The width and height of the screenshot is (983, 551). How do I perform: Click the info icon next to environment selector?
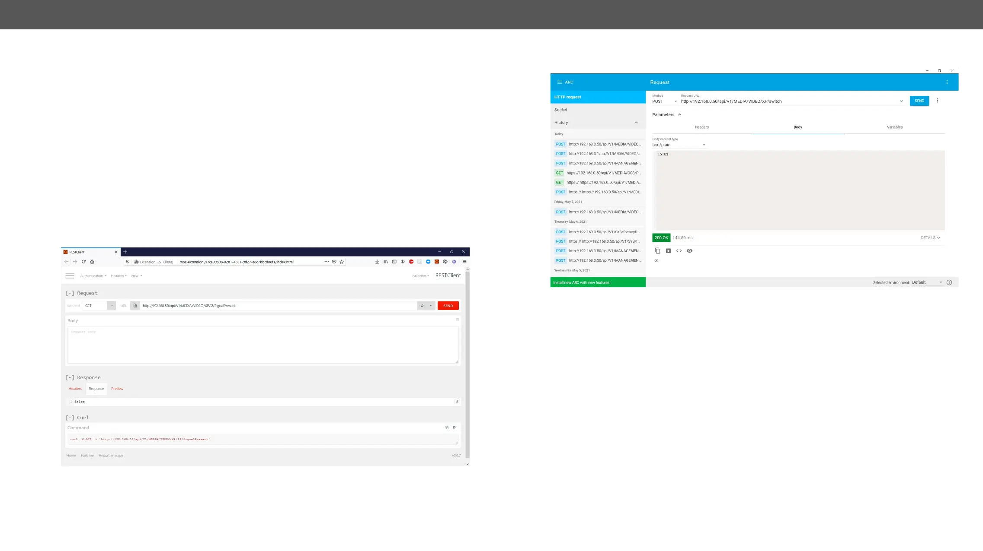(x=949, y=282)
